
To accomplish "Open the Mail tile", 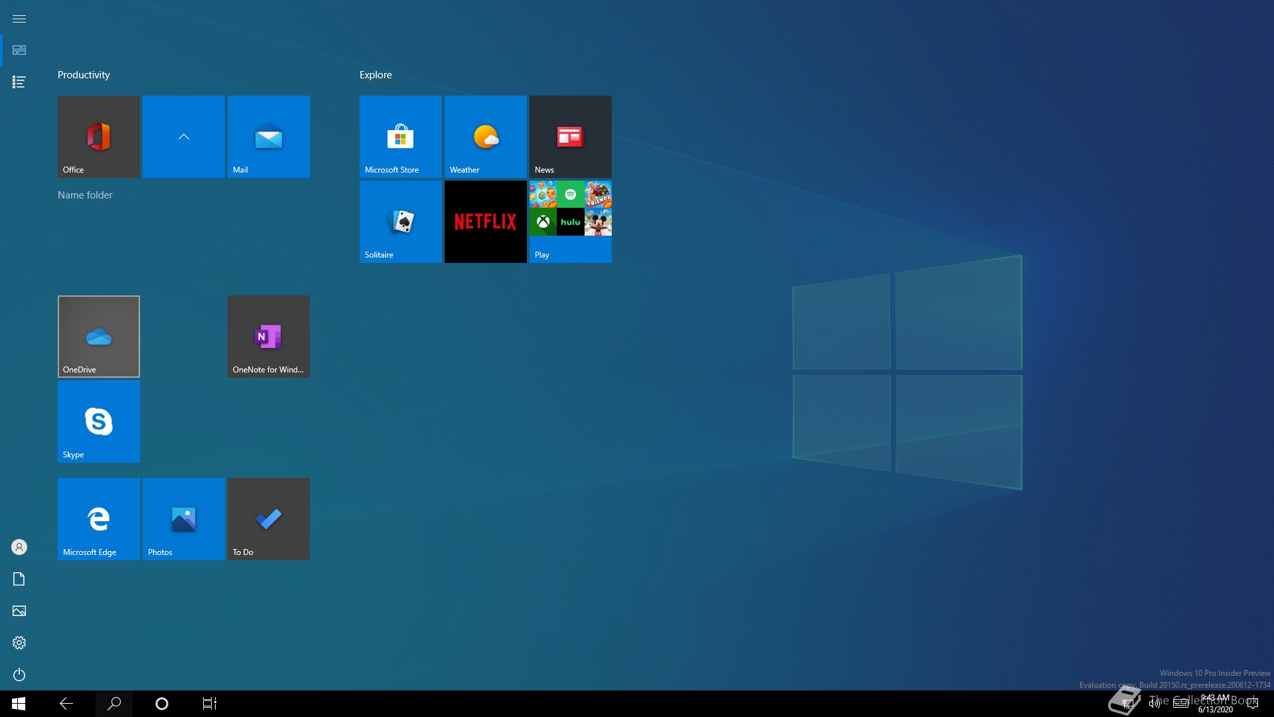I will (x=269, y=137).
